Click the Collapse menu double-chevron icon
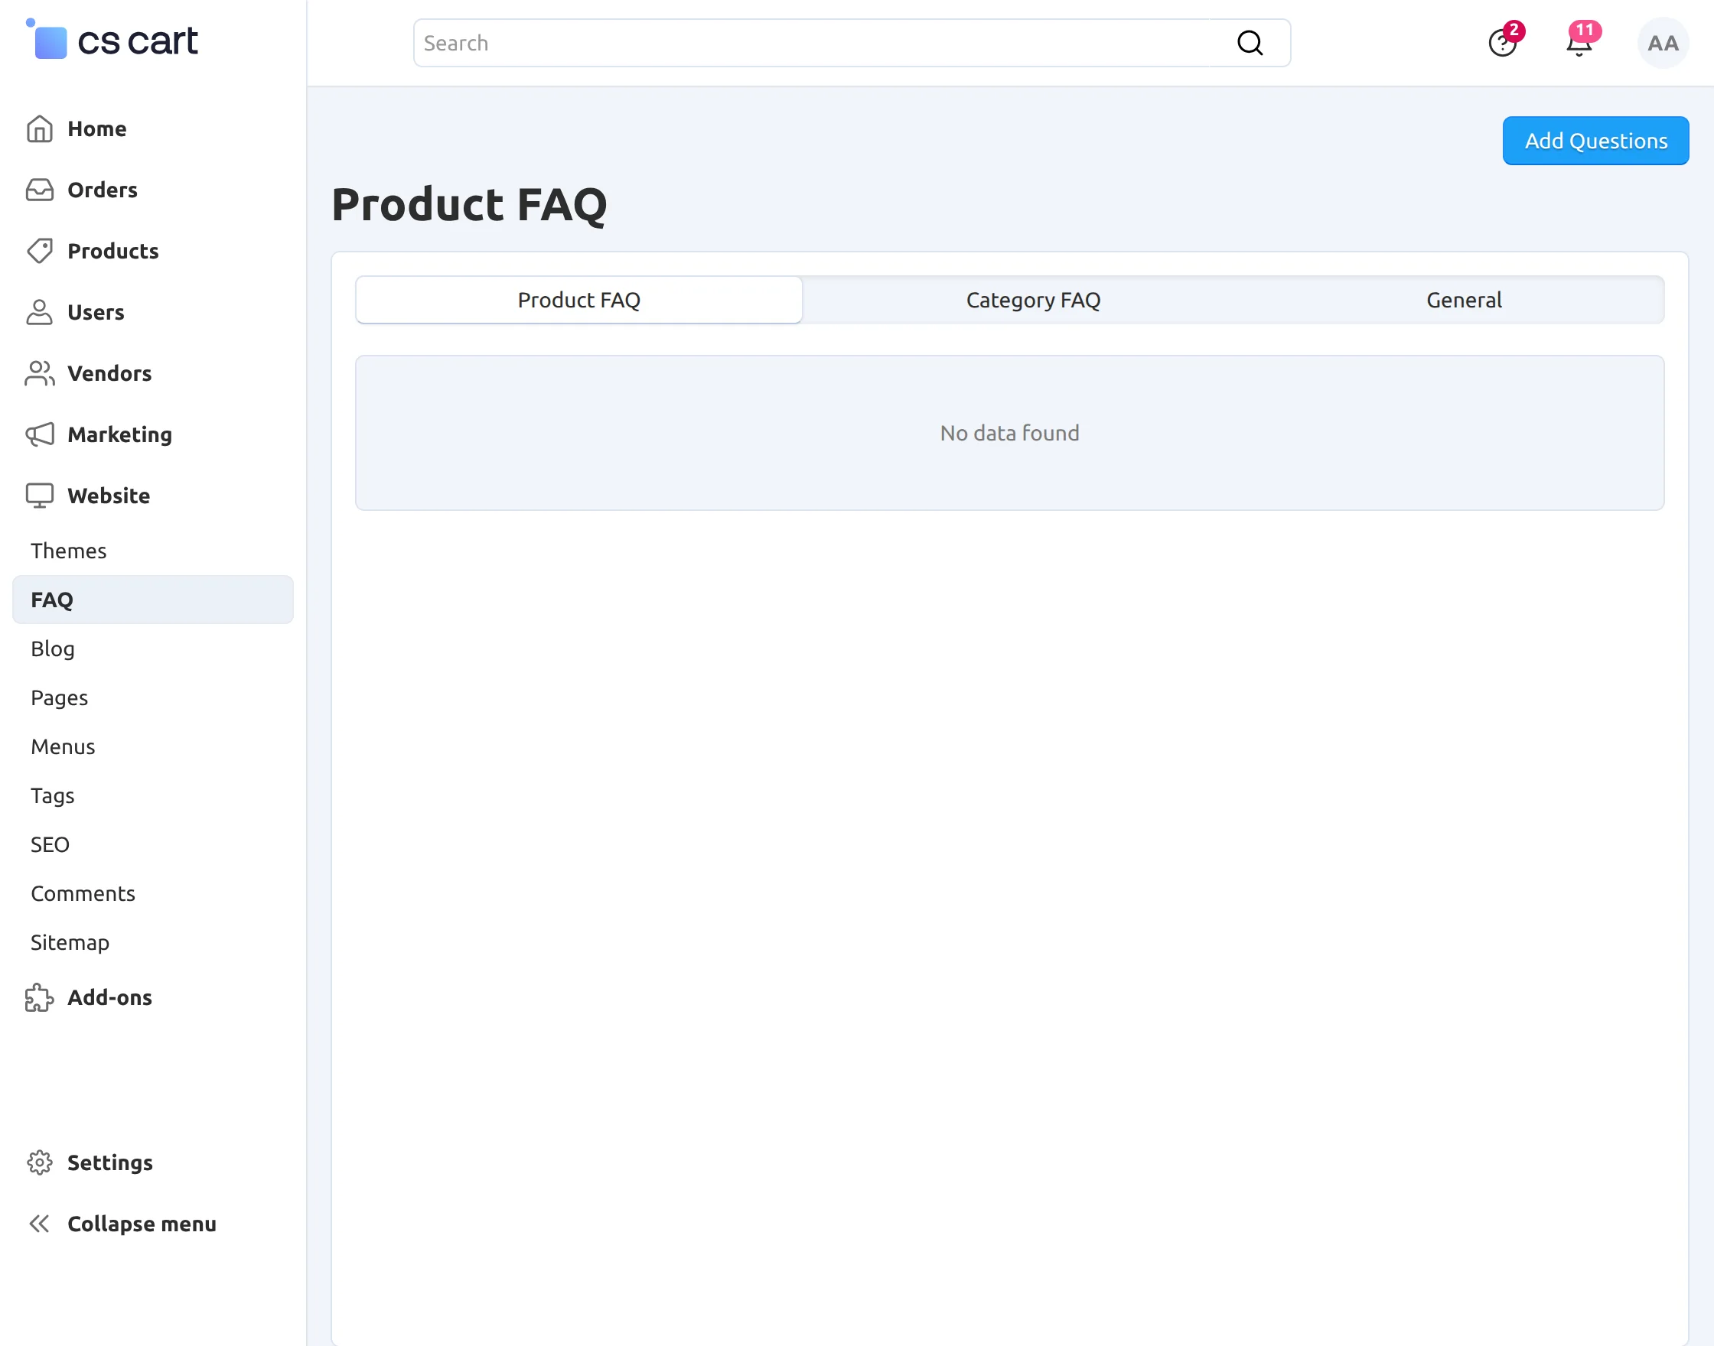The width and height of the screenshot is (1714, 1346). (x=40, y=1224)
